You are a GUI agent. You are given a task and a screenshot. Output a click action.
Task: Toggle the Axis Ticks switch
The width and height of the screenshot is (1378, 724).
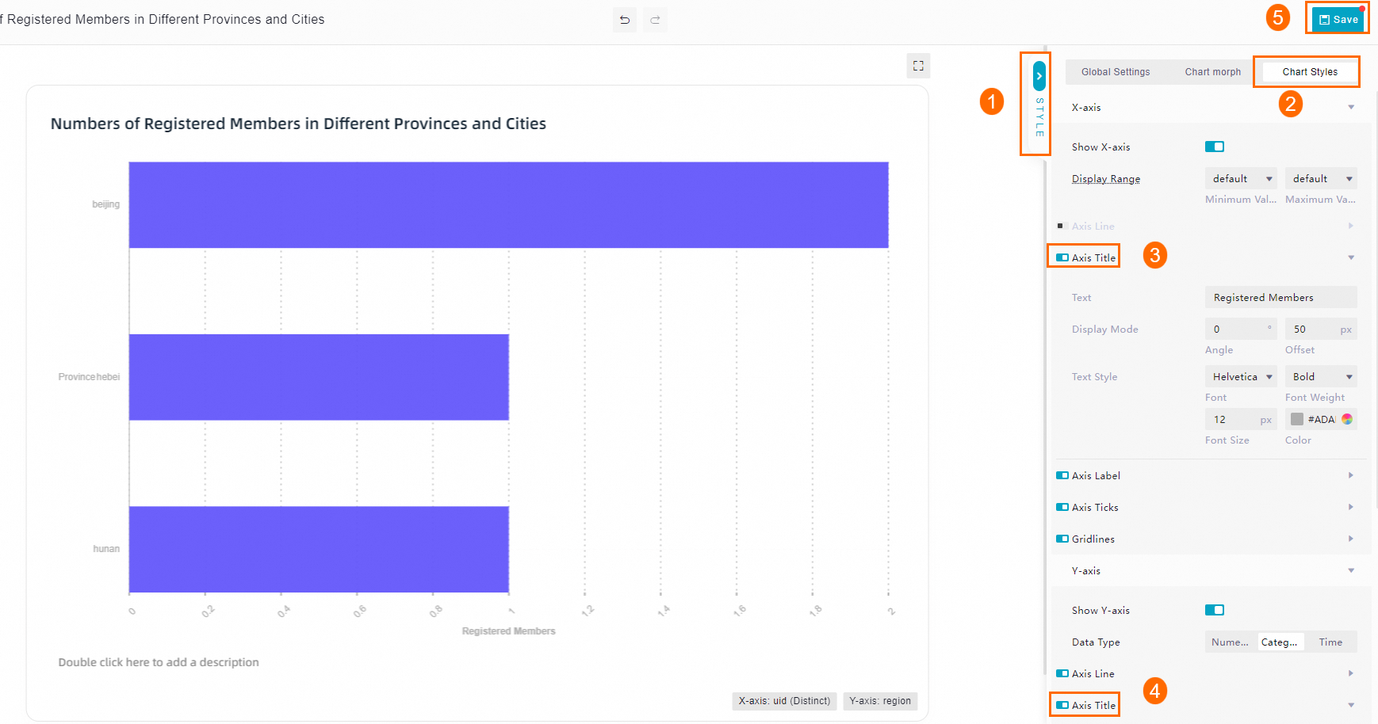(1062, 507)
